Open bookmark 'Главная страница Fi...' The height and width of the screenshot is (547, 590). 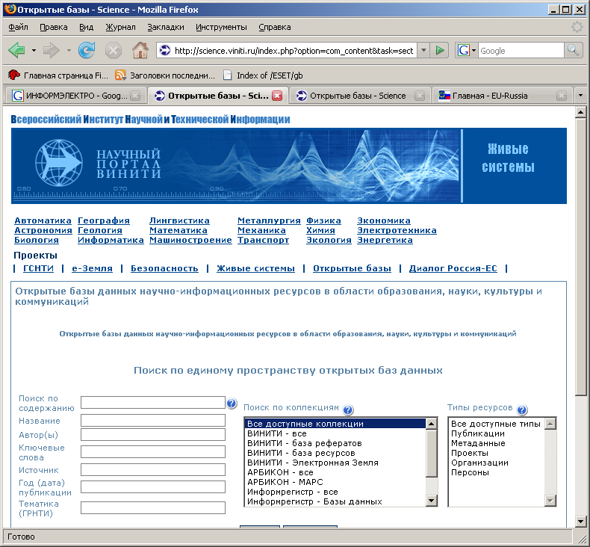click(58, 75)
